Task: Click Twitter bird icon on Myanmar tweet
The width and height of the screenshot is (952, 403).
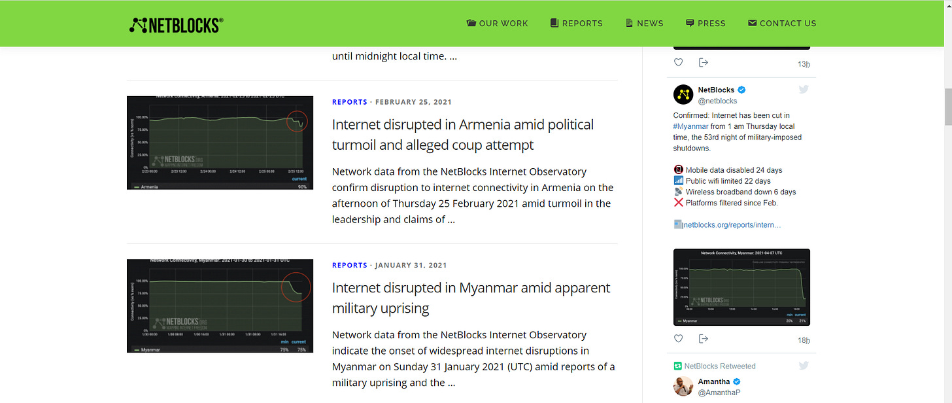Action: pos(804,90)
